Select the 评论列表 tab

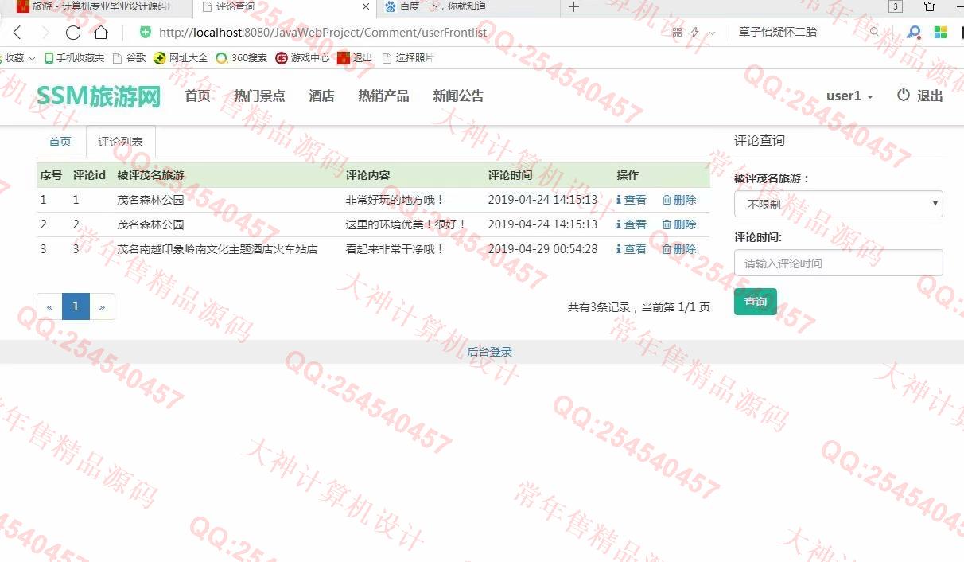(x=121, y=142)
